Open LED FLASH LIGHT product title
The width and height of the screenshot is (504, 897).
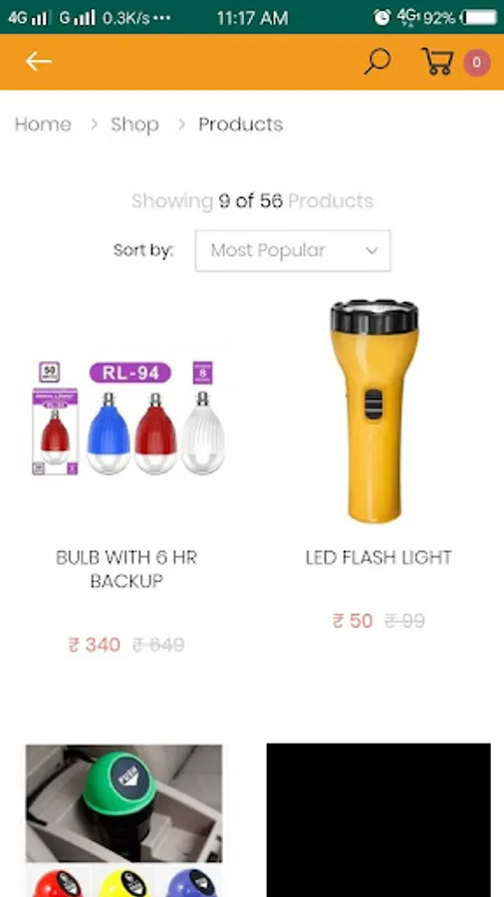(378, 557)
